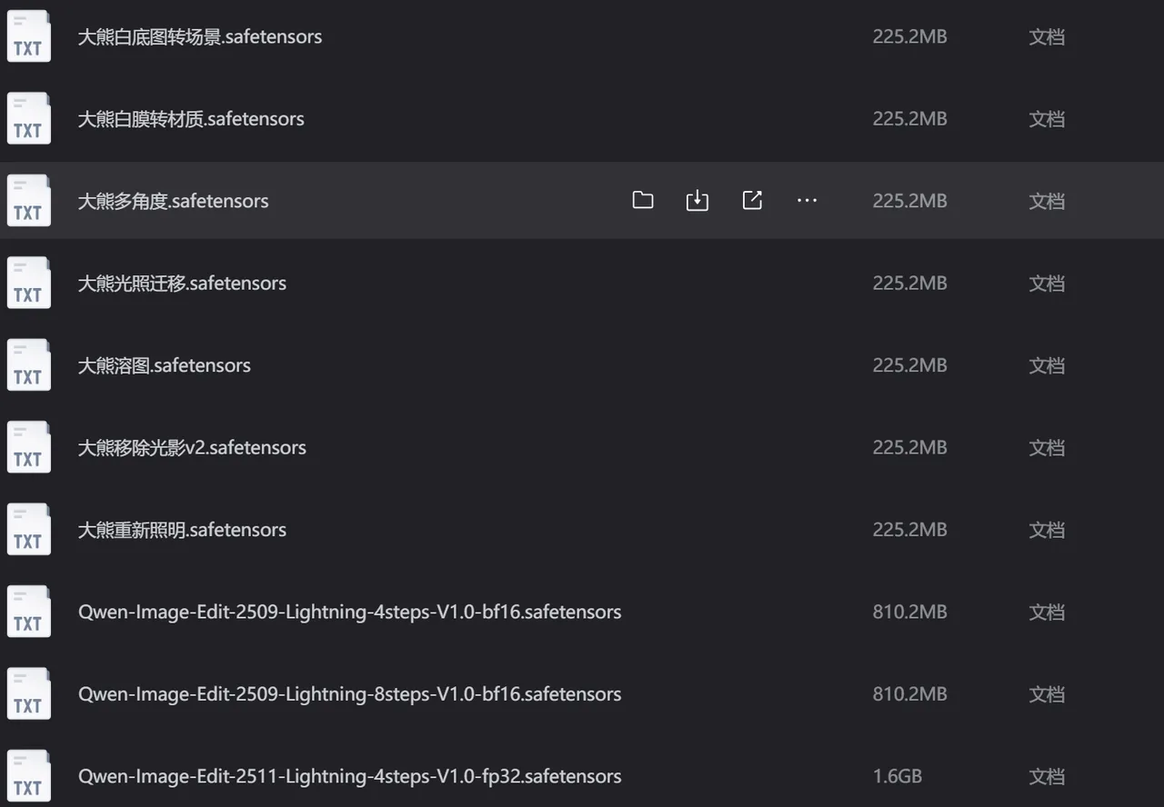Click the 810.2MB size of the 2509-Lightning-8steps file

coord(909,694)
